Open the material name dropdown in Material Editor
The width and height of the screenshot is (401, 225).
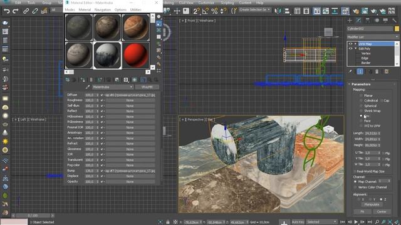coord(113,87)
